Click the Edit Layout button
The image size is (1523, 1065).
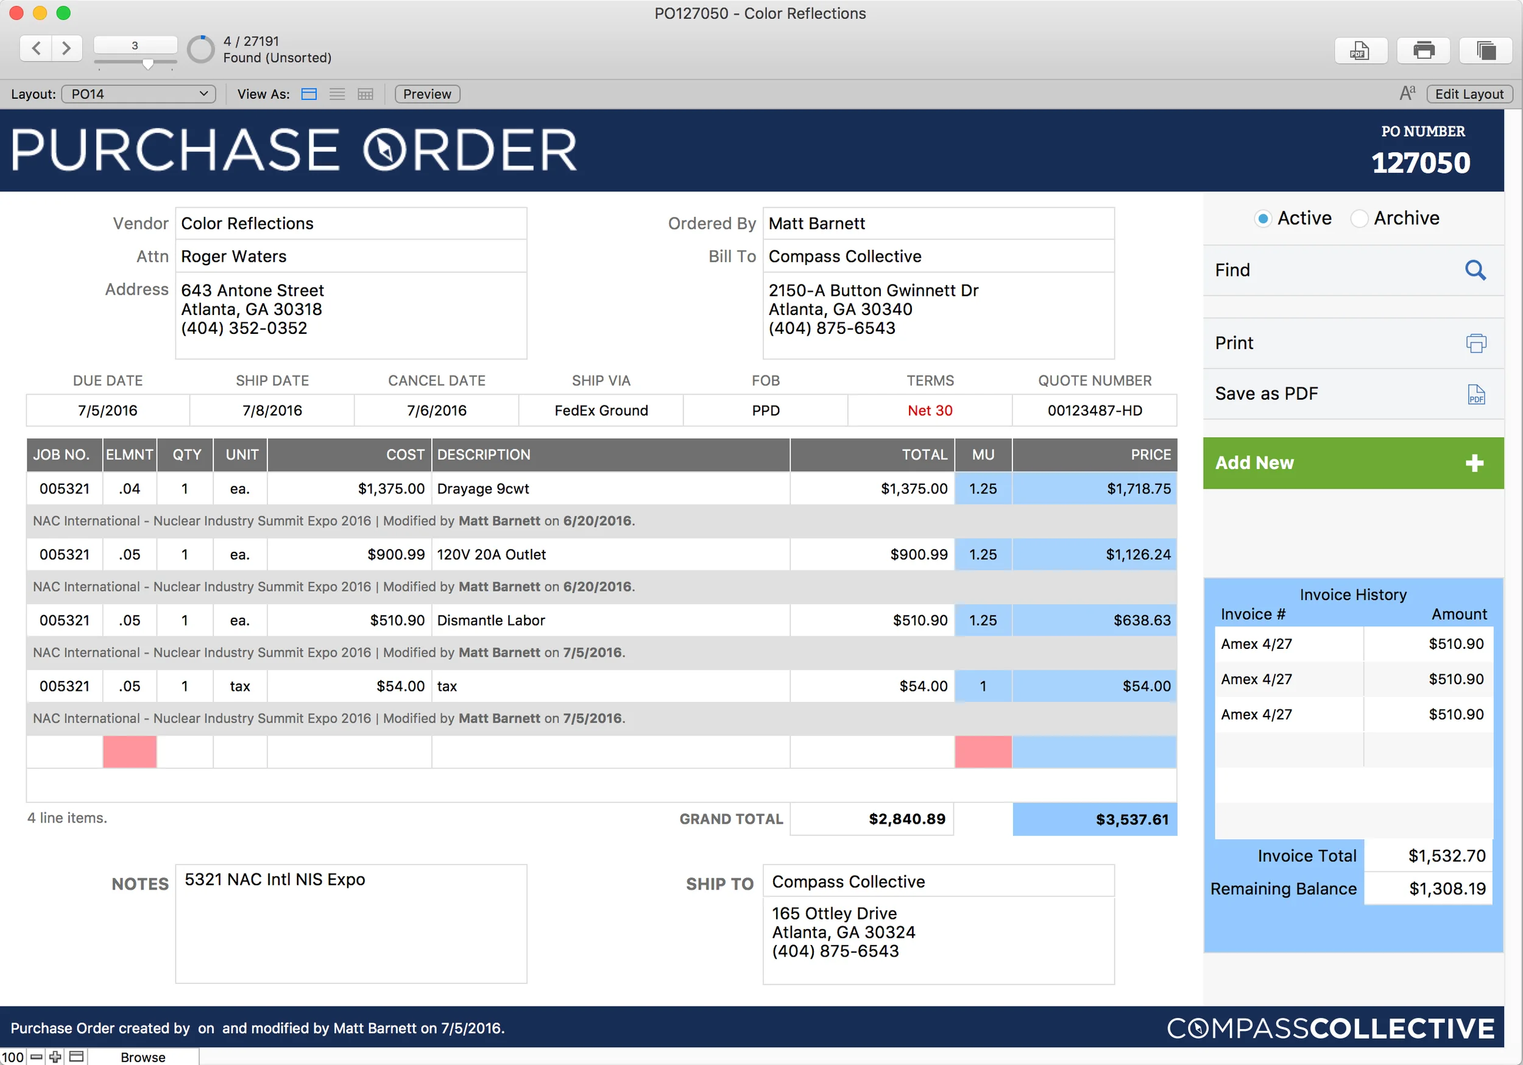1469,94
